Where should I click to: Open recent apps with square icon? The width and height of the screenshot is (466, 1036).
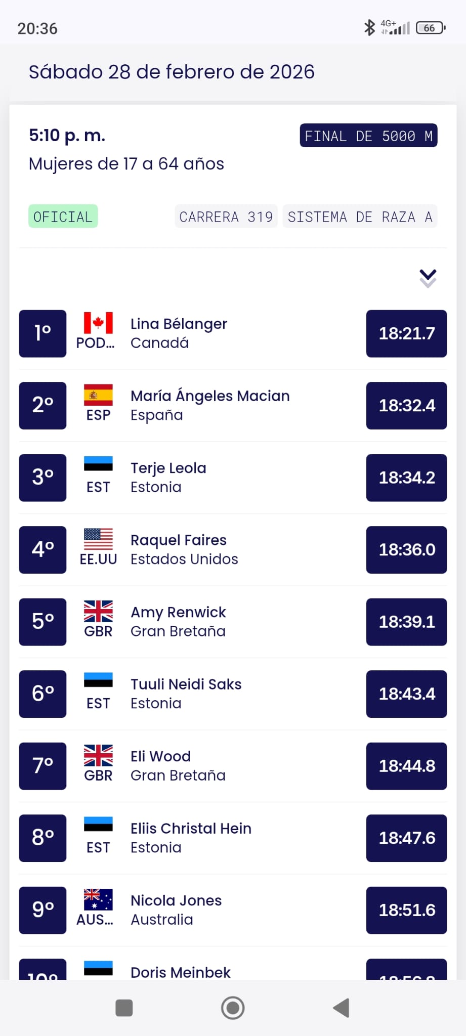coord(124,1008)
